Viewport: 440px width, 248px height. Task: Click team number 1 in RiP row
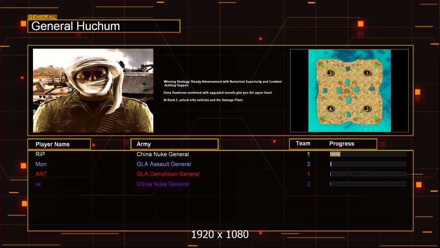coord(308,154)
